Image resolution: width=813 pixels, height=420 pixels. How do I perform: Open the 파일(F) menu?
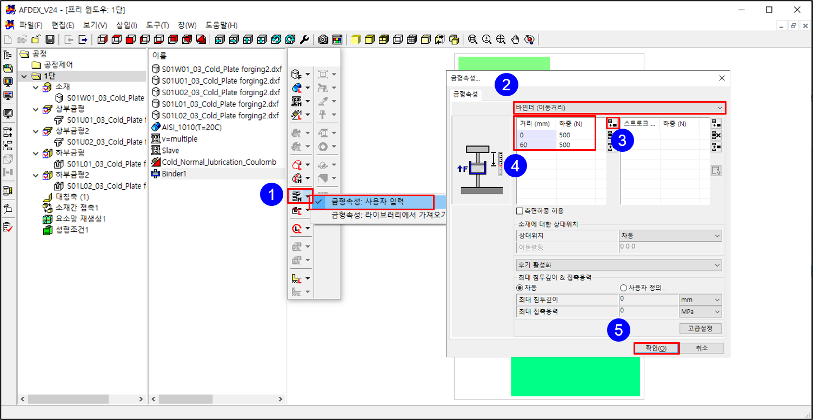pos(31,25)
